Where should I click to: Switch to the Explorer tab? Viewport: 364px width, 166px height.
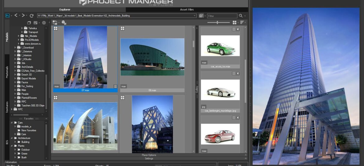tap(65, 10)
